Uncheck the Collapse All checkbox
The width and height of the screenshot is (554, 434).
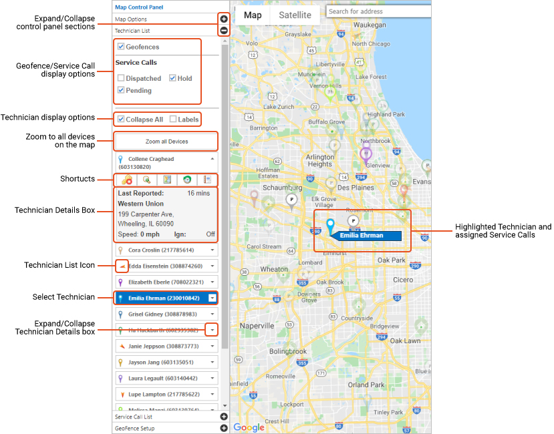coord(121,120)
